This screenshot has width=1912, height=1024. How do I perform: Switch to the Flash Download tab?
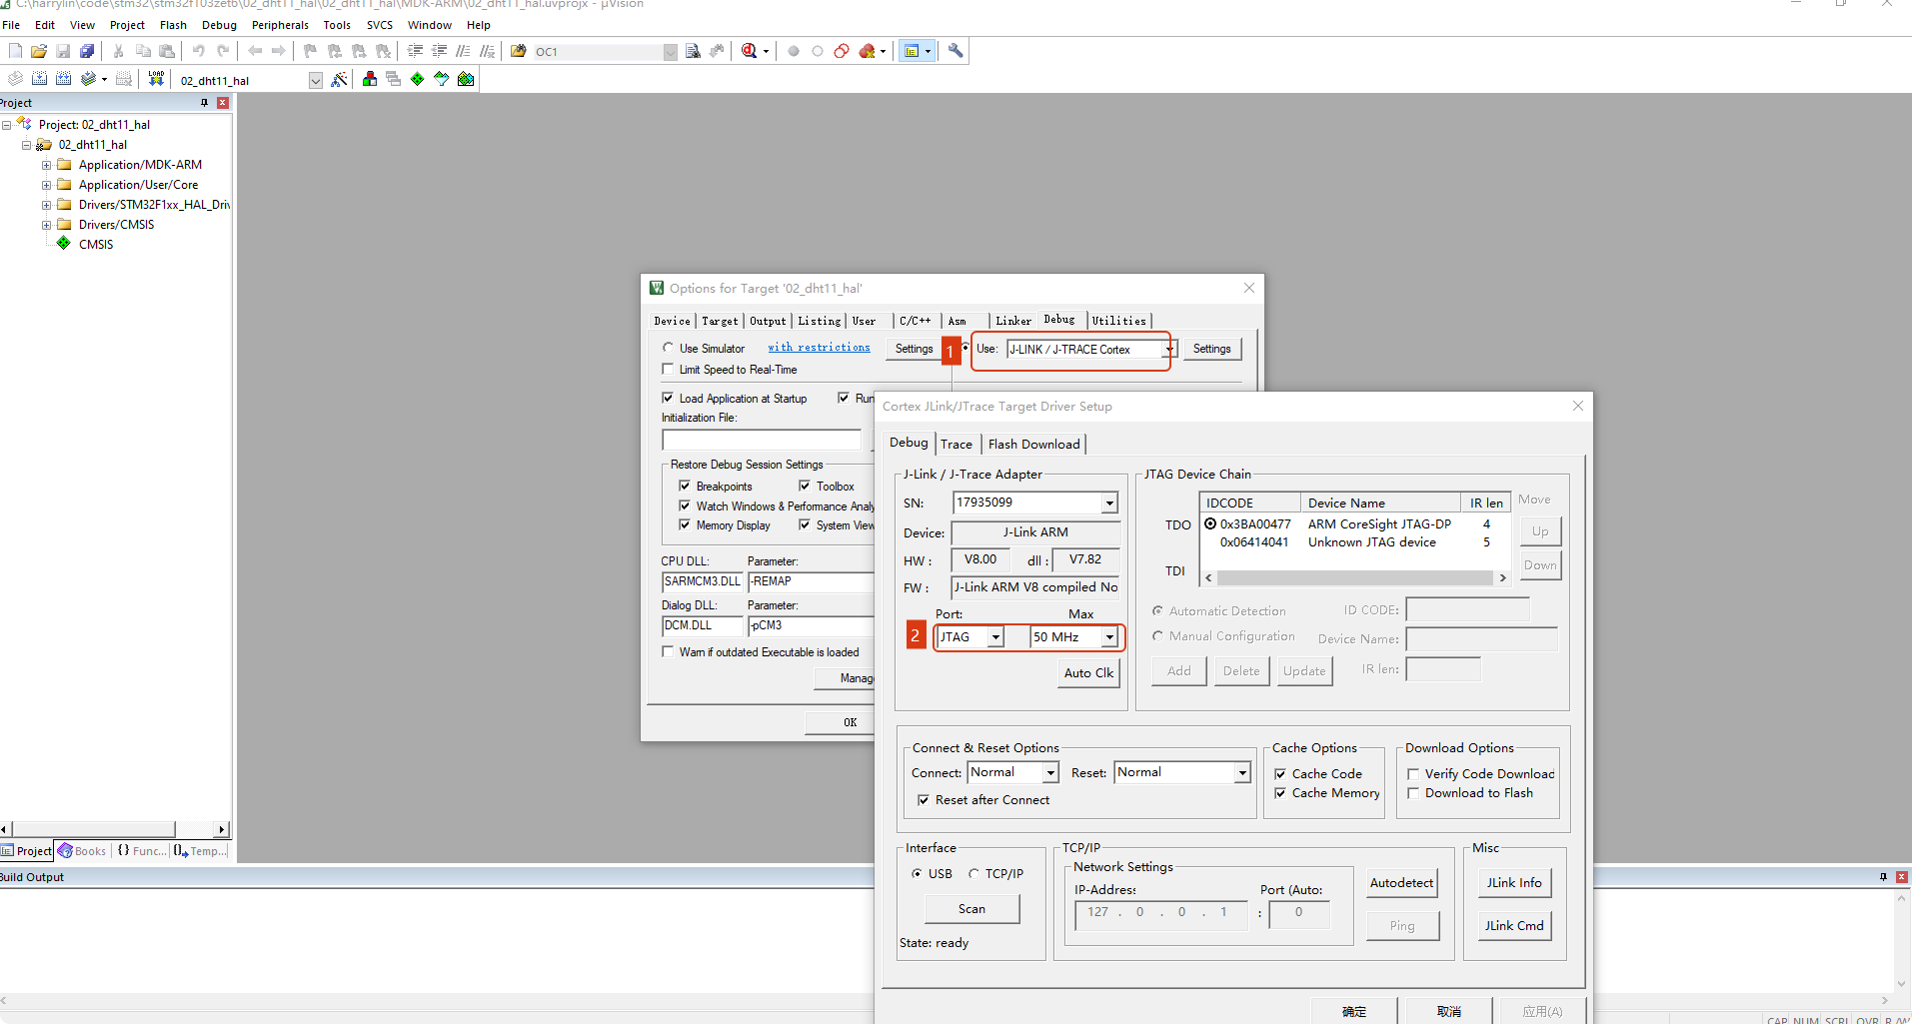pos(1034,444)
